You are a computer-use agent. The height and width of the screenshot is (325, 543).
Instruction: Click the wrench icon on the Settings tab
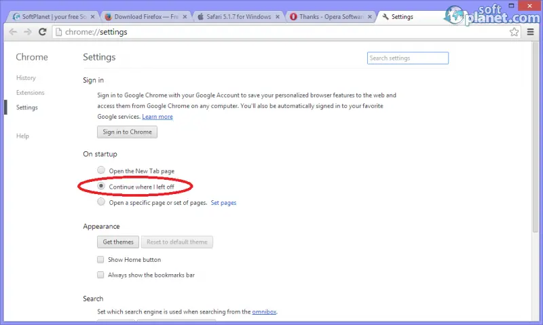[386, 16]
